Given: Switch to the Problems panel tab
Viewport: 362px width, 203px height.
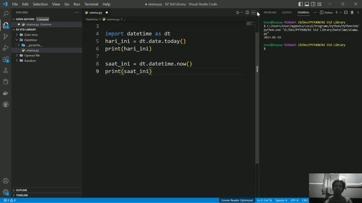Looking at the screenshot, I should pos(270,12).
